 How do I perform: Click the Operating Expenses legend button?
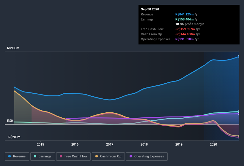click(x=147, y=156)
